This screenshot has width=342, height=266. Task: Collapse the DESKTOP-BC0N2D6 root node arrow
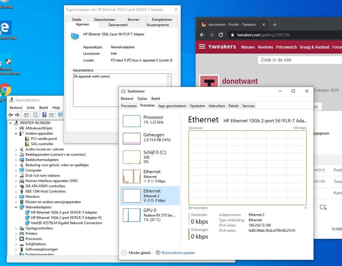pyautogui.click(x=10, y=123)
